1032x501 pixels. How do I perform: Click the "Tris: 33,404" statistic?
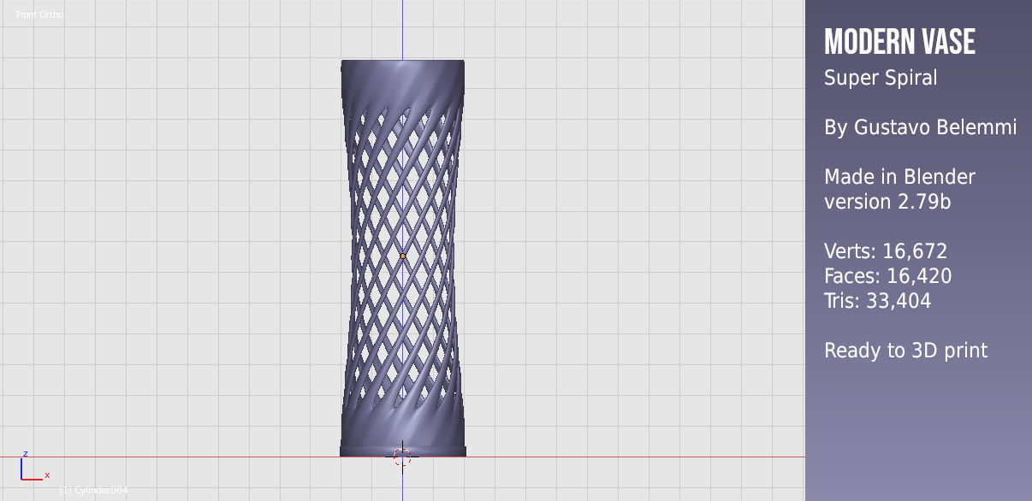click(877, 301)
